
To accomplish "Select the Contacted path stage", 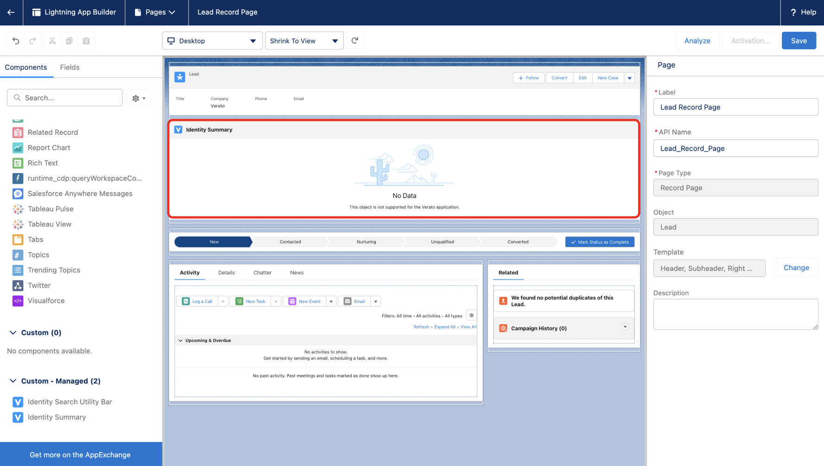I will (x=290, y=242).
